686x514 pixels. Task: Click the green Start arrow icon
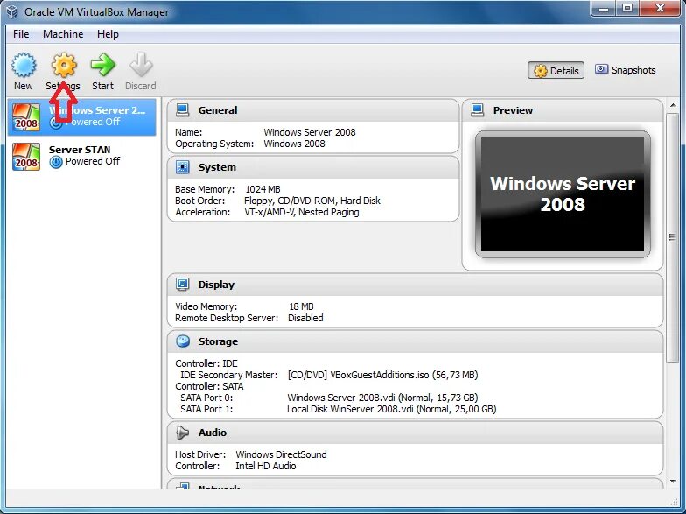pyautogui.click(x=103, y=65)
